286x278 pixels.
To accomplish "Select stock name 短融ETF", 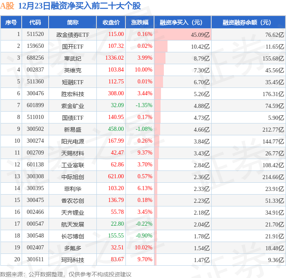I will 73,82.
